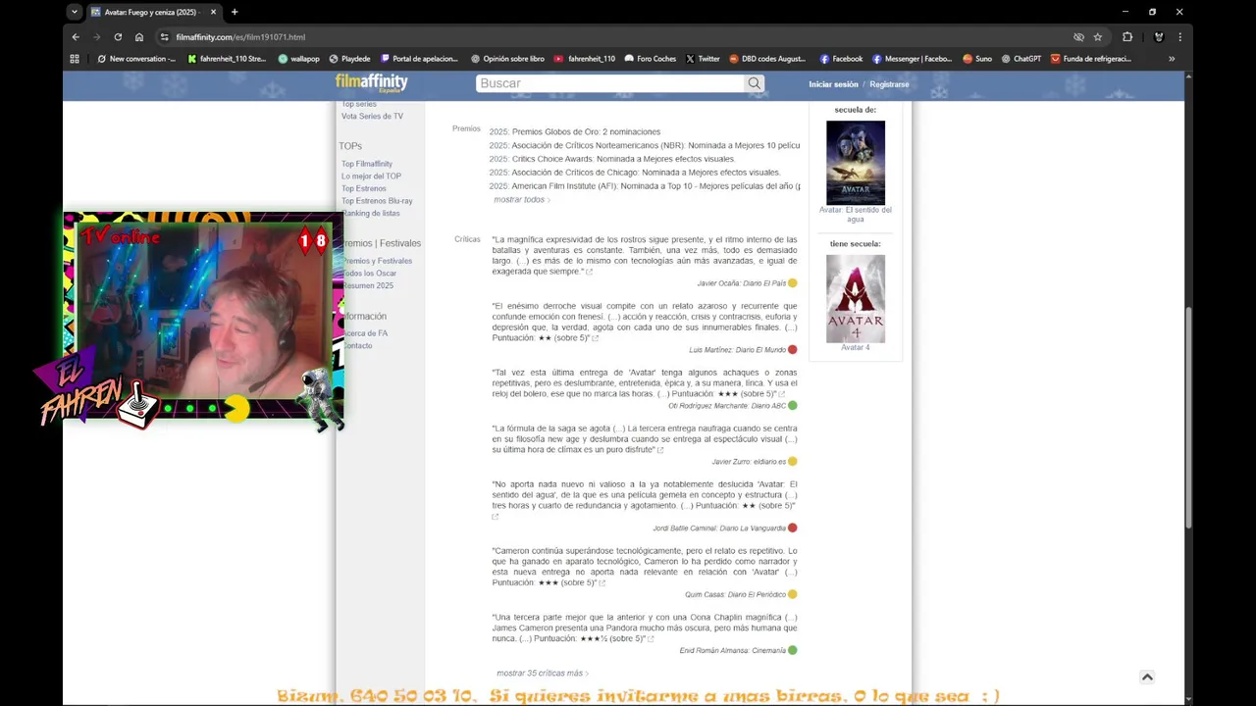Click the address bar URL
The image size is (1256, 706).
coord(240,37)
